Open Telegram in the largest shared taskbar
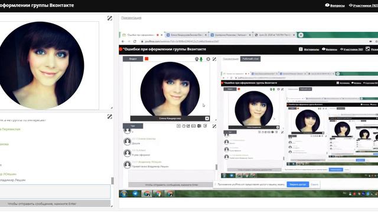Screen dimensions: 378x212 pyautogui.click(x=135, y=194)
